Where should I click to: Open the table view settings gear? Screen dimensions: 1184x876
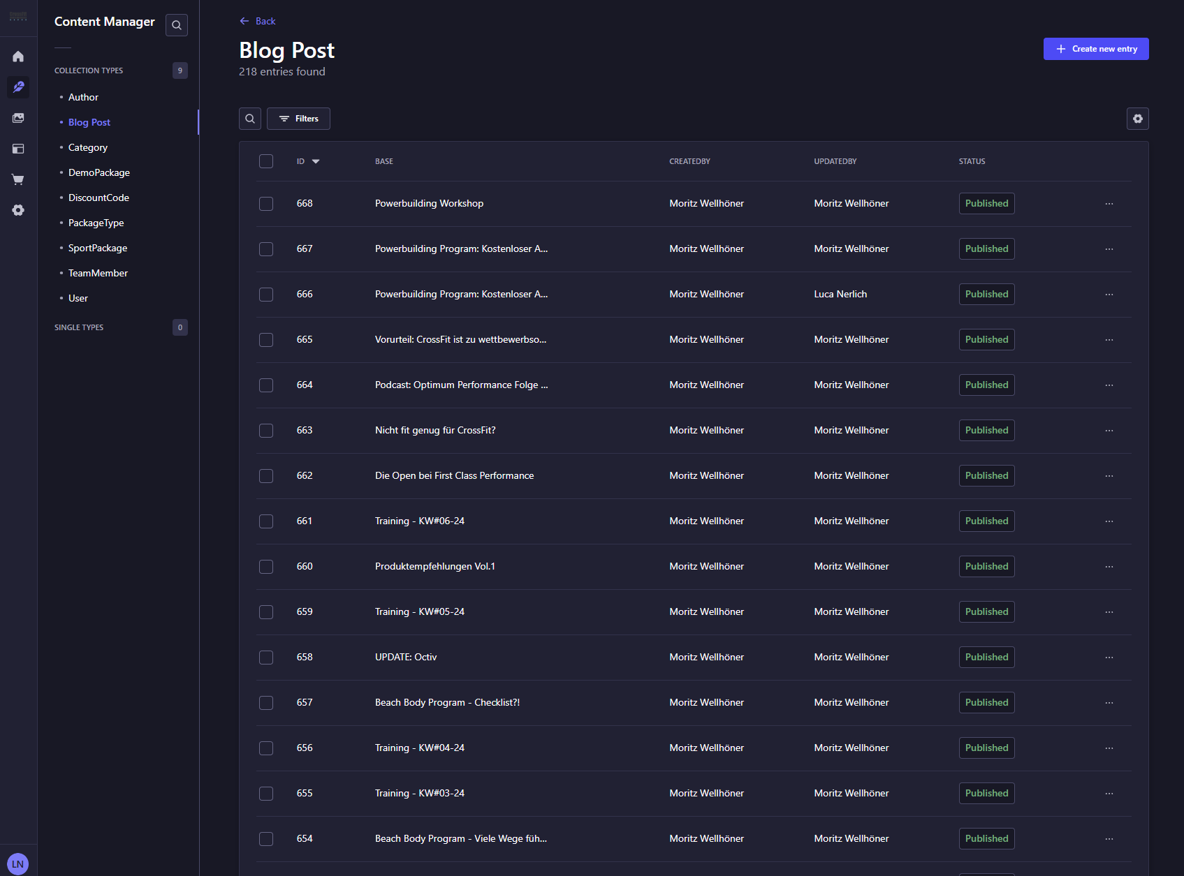tap(1137, 119)
